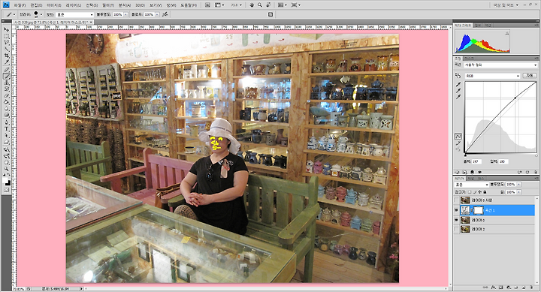This screenshot has width=541, height=292.
Task: Select the Zoom tool in the toolbox
Action: (7, 169)
